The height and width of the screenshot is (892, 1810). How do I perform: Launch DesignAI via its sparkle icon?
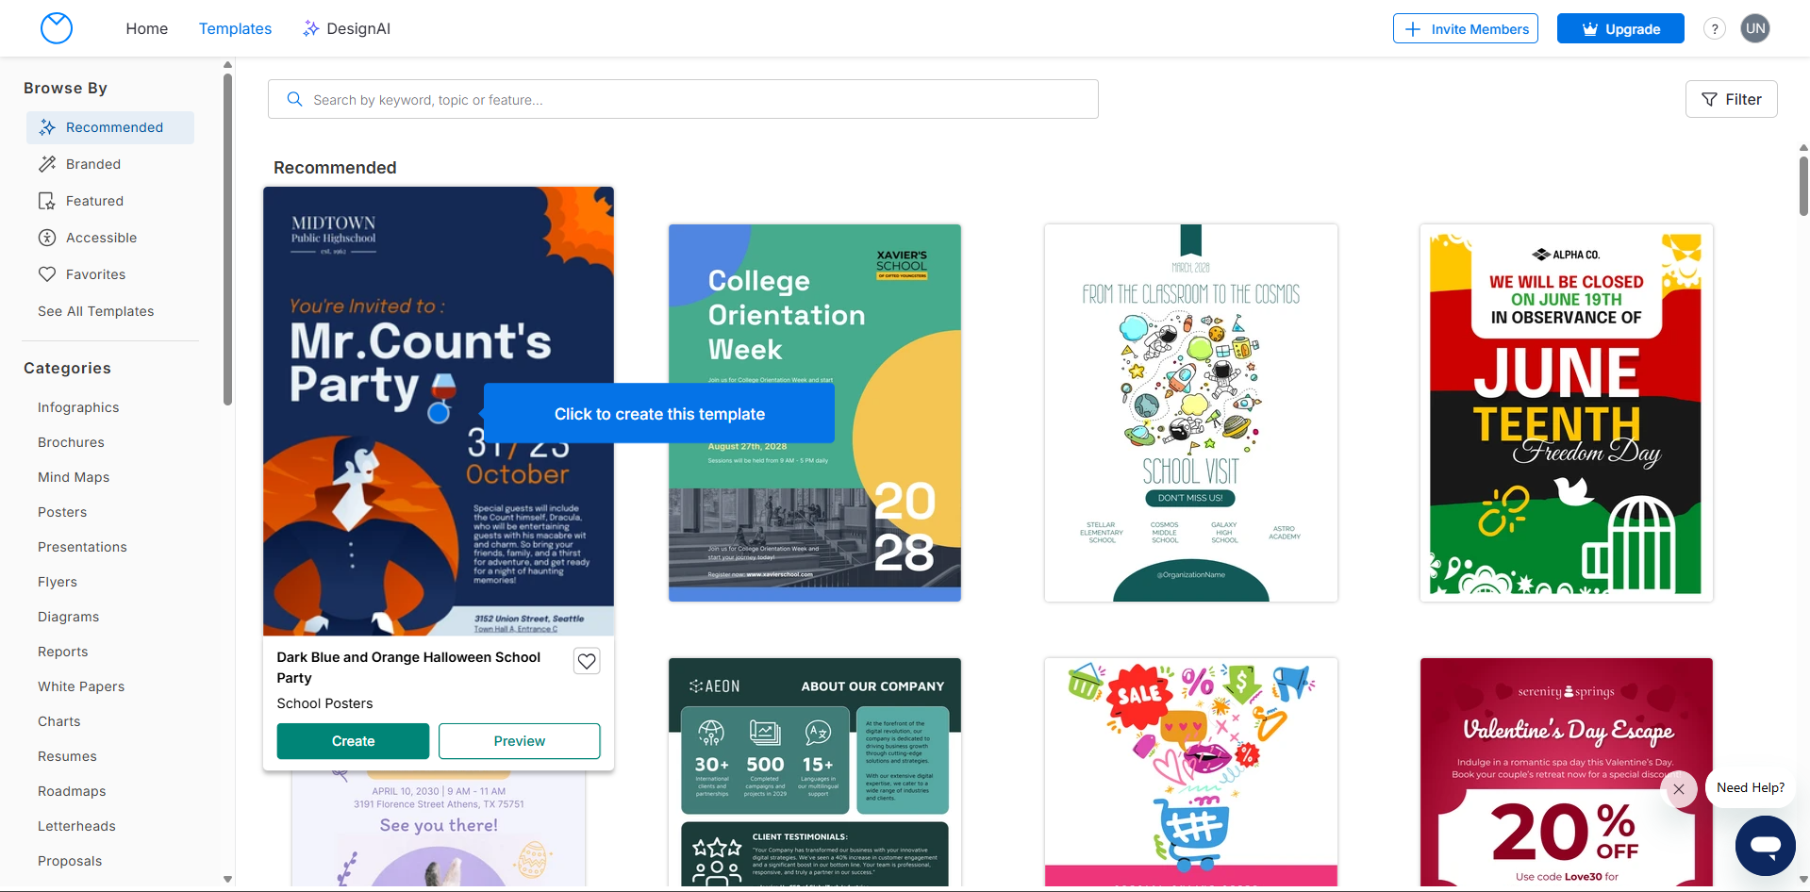click(309, 28)
